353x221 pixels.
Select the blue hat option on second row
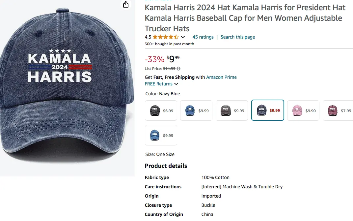pyautogui.click(x=161, y=135)
